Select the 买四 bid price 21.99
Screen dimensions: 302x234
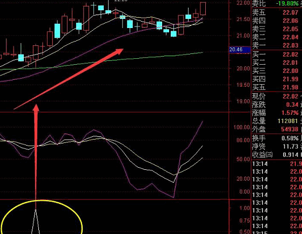290,79
